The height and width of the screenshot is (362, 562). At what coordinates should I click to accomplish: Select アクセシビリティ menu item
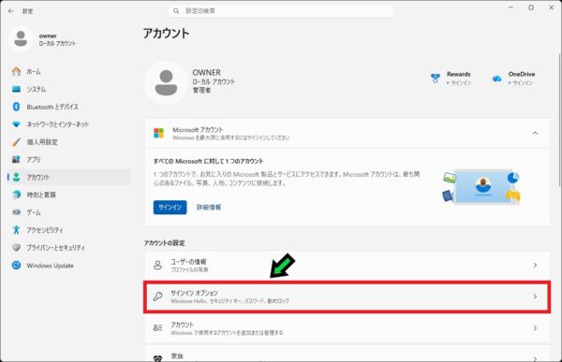(69, 230)
